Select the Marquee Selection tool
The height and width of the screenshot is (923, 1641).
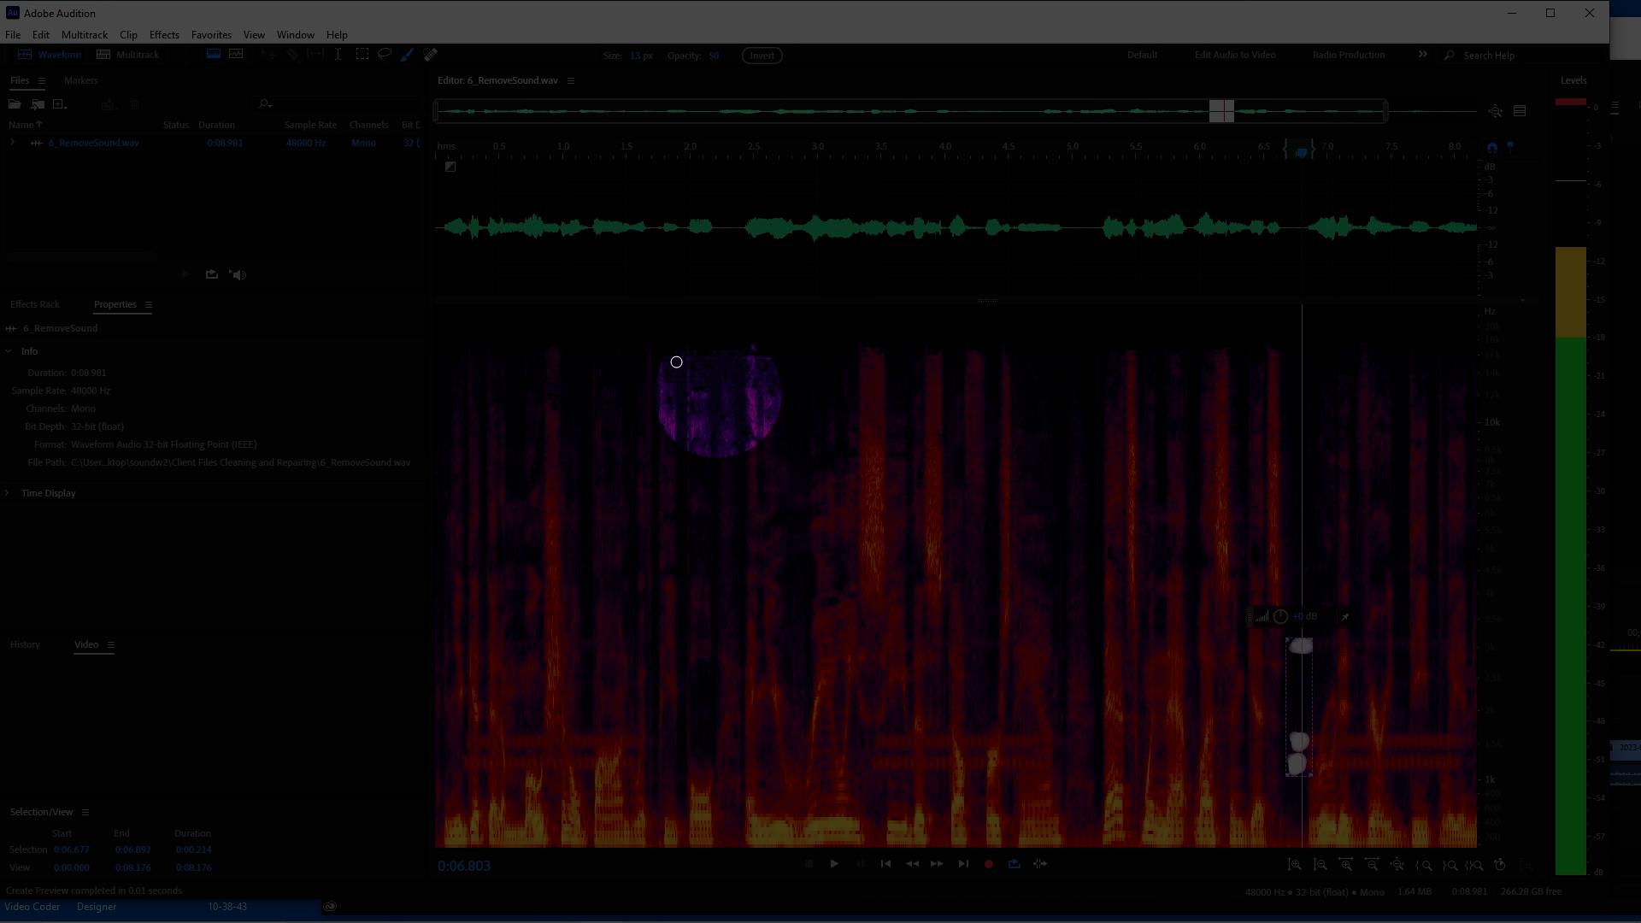[x=362, y=55]
